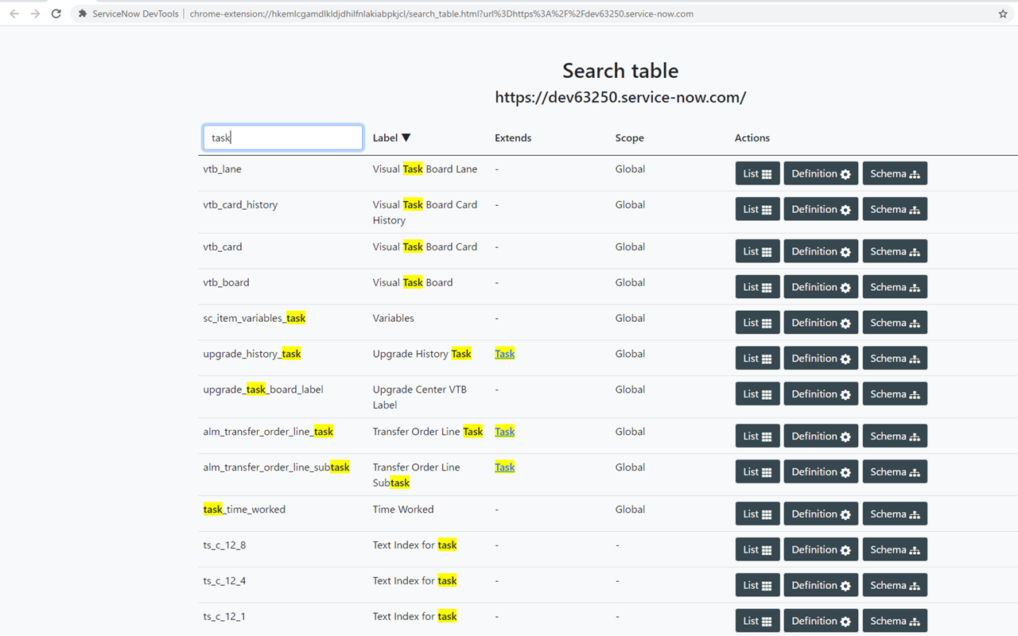Open Definition for task_time_worked
This screenshot has height=636, width=1018.
[821, 514]
